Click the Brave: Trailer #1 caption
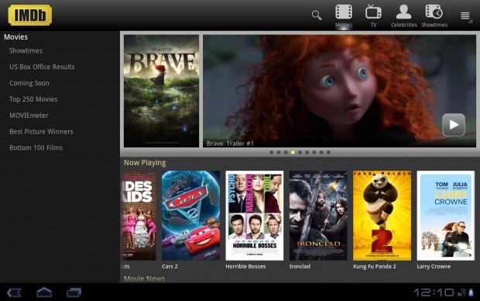Viewport: 480px width, 301px height. point(230,144)
